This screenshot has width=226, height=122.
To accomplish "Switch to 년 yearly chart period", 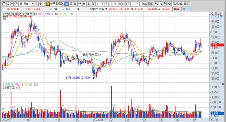I will 80,4.
